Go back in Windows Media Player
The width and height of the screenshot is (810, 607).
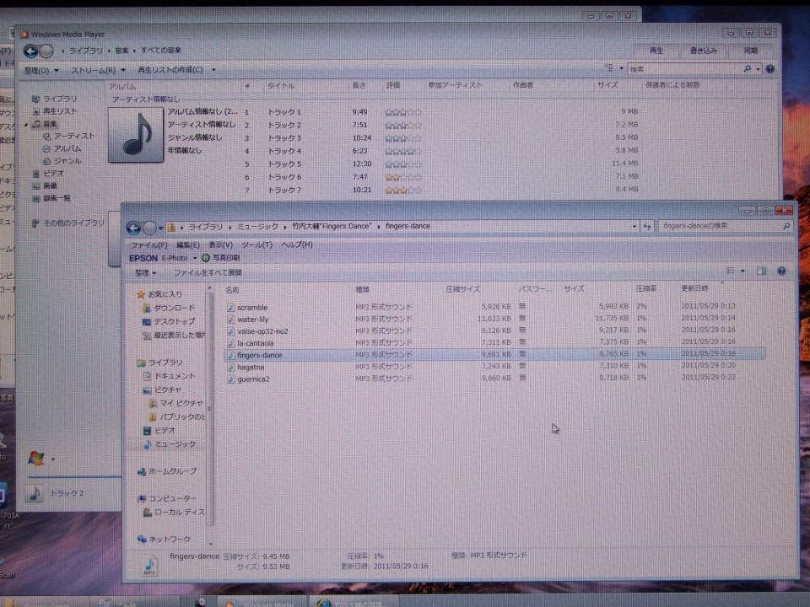(x=30, y=51)
